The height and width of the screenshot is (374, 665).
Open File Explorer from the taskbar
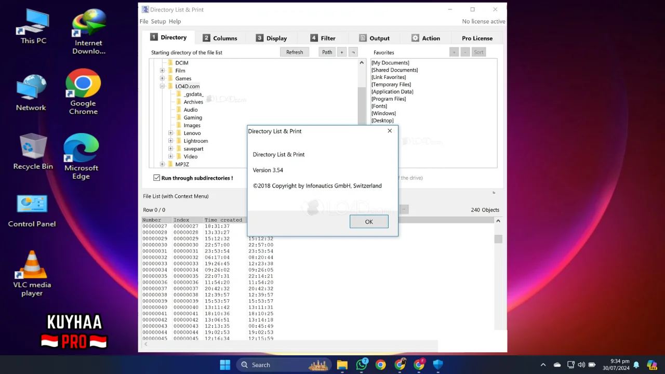pyautogui.click(x=342, y=365)
